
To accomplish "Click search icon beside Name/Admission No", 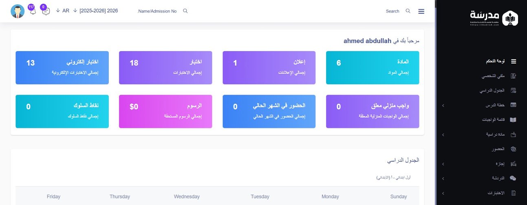I will coord(185,11).
